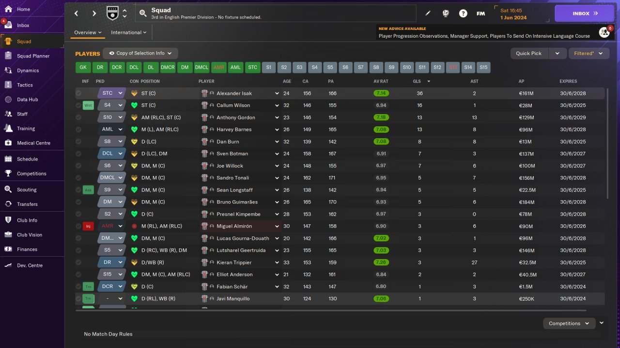620x348 pixels.
Task: Sort the table by the GLS column
Action: 417,81
